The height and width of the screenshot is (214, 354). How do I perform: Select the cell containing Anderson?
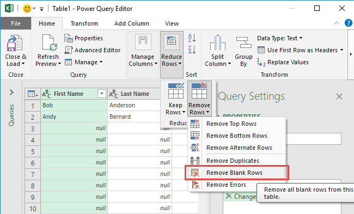(134, 105)
